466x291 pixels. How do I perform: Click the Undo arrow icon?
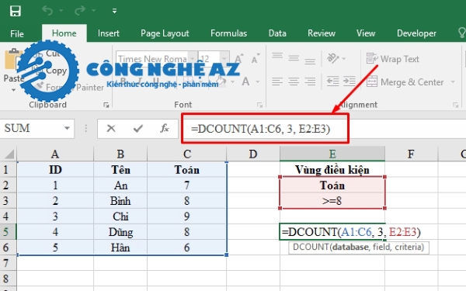tap(47, 11)
